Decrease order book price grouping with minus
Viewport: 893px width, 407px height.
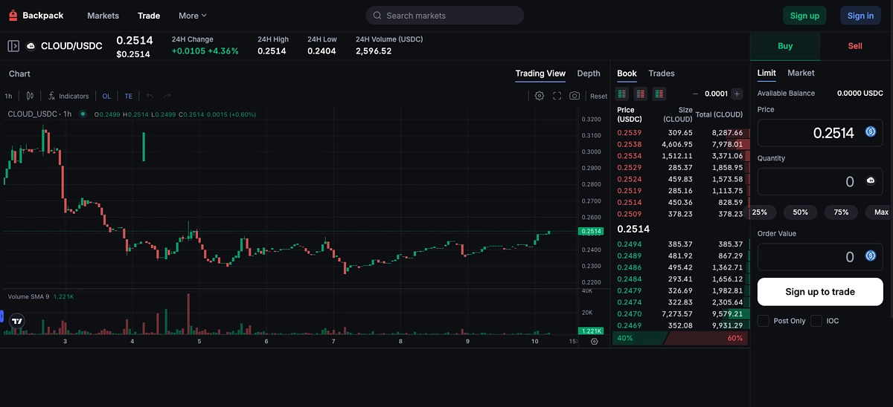pos(695,94)
